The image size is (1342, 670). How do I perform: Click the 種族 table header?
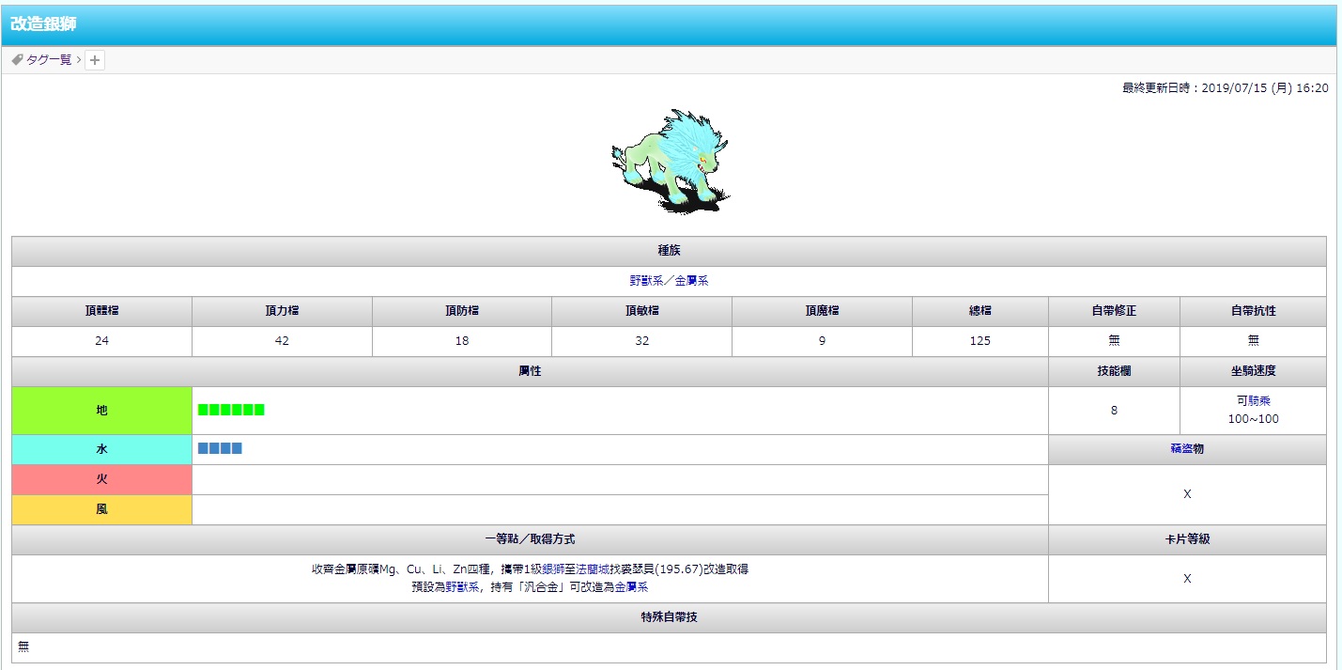pos(669,252)
